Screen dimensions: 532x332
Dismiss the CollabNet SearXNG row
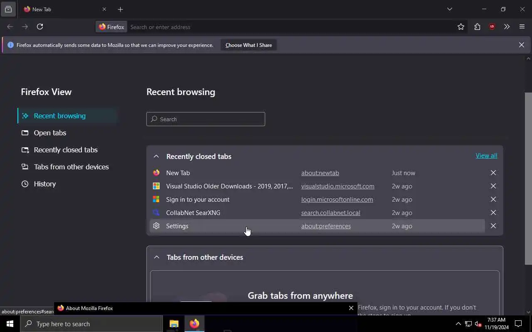point(493,212)
